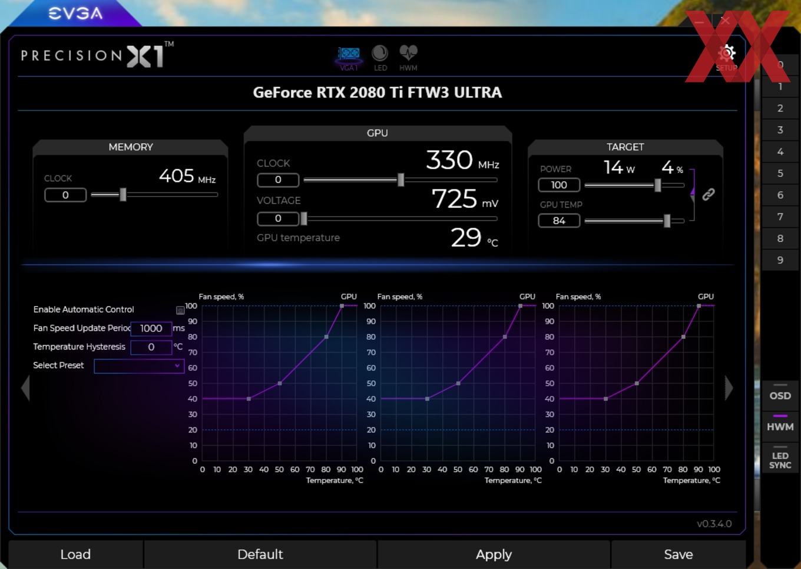
Task: Click the GeForce RTX 2080 Ti FTW3 ULTRA title
Action: point(378,92)
